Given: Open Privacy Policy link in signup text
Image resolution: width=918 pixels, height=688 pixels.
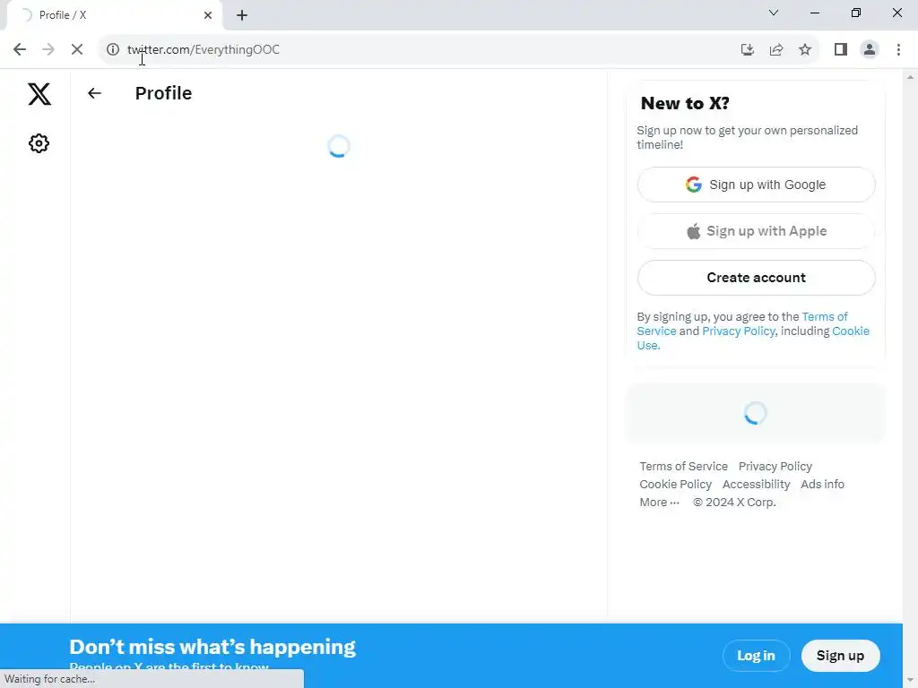Looking at the screenshot, I should 739,331.
